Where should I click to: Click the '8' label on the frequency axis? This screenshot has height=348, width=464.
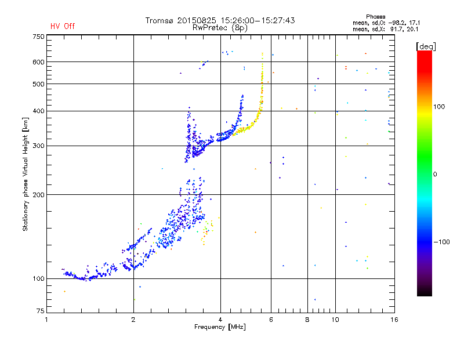[307, 320]
